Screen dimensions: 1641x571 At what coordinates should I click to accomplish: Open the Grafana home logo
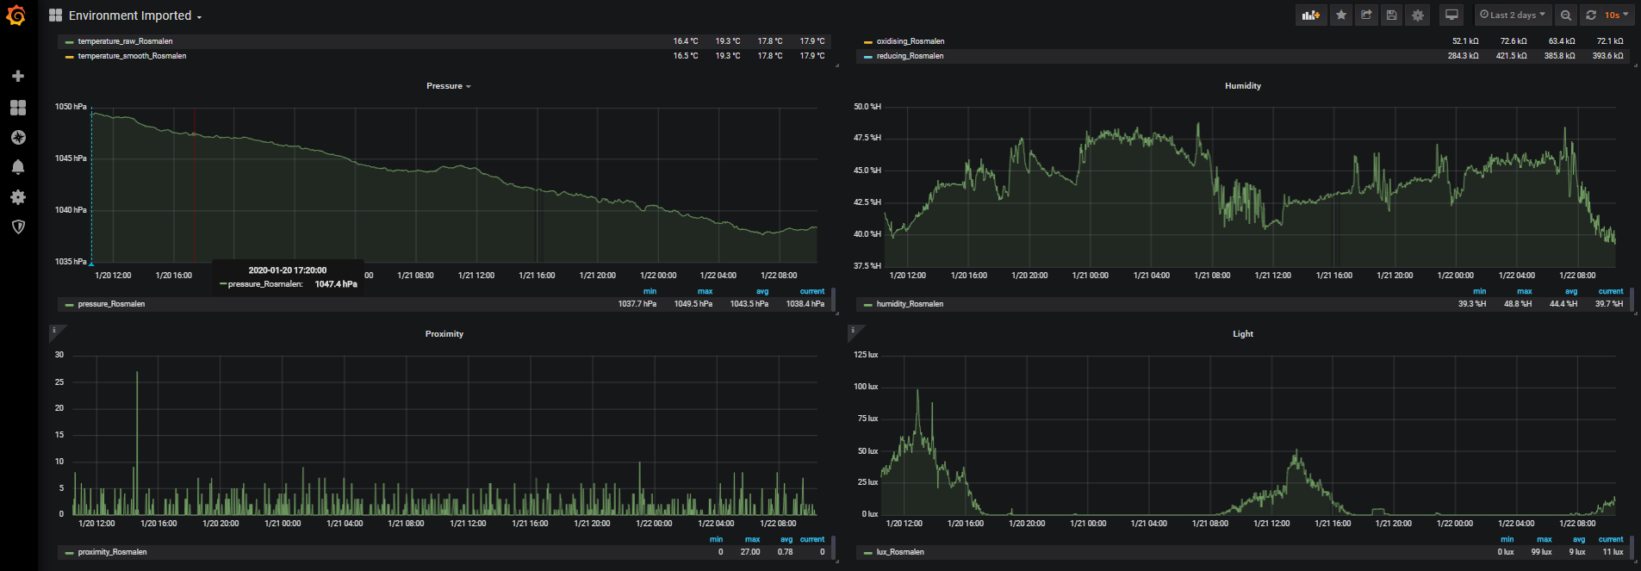(16, 16)
